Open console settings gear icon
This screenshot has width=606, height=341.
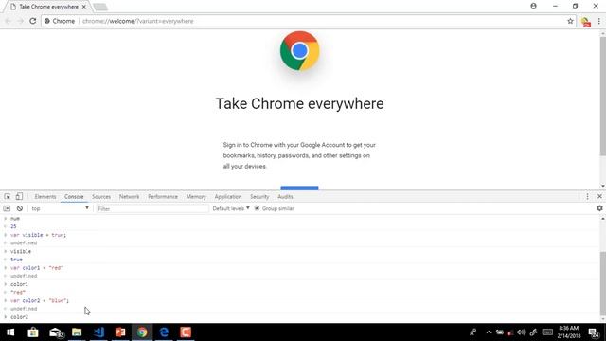[599, 208]
